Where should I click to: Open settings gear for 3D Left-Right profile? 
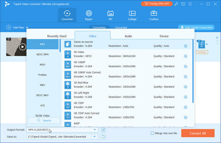[186, 97]
